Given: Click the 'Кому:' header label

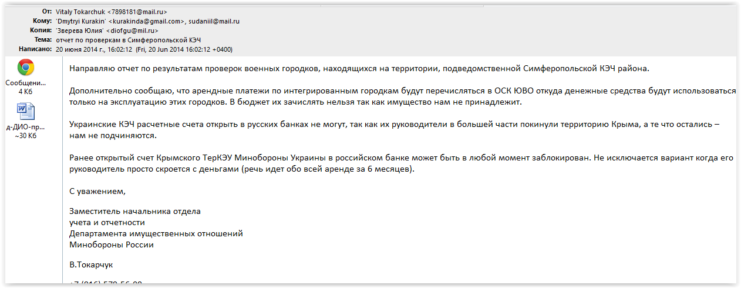Looking at the screenshot, I should [x=40, y=21].
